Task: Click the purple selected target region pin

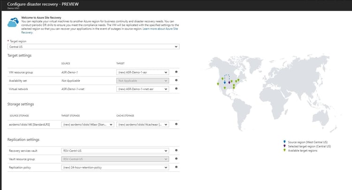Action: click(229, 82)
